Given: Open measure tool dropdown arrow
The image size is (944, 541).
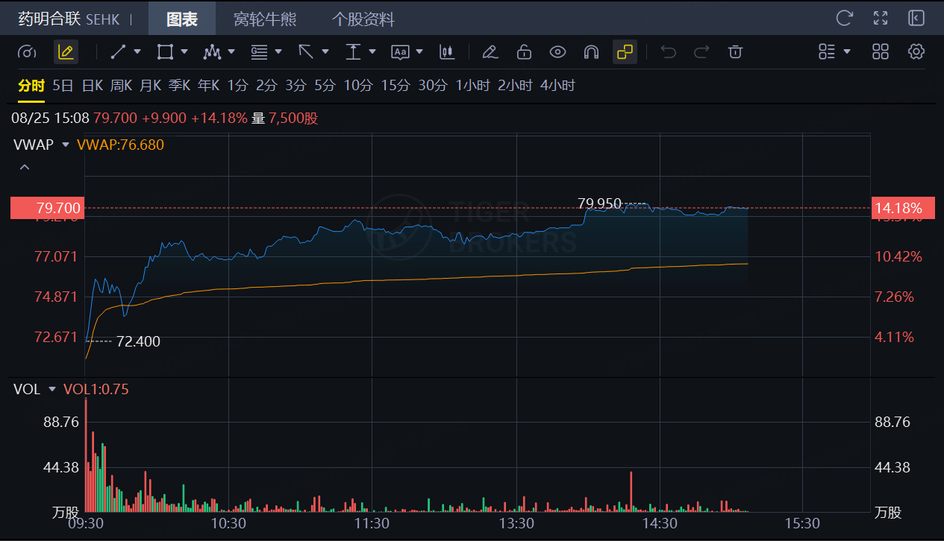Looking at the screenshot, I should (x=372, y=51).
